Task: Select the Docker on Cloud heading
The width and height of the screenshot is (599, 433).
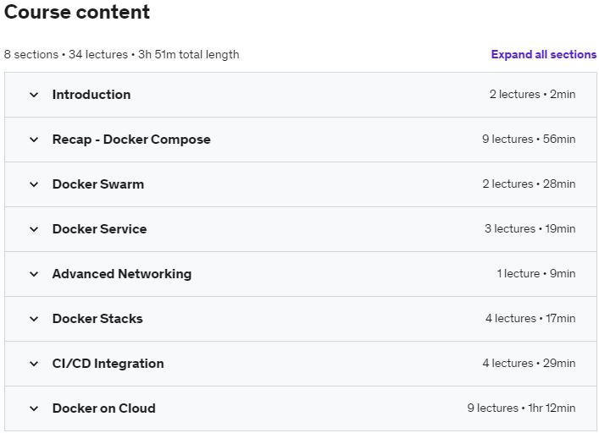Action: coord(104,408)
